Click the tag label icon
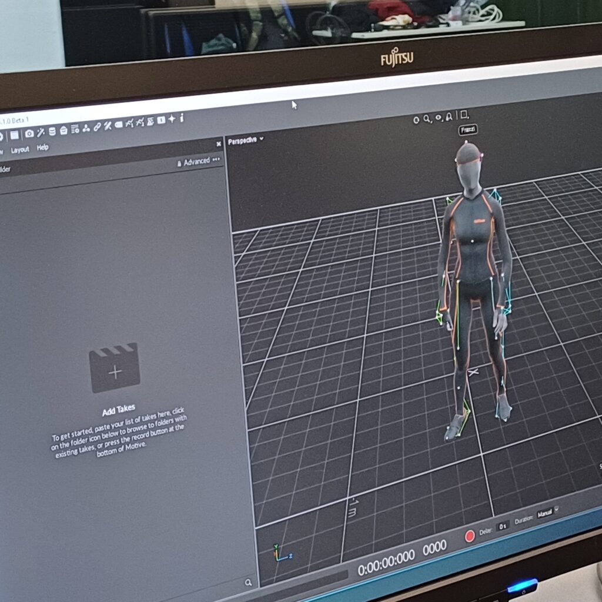The width and height of the screenshot is (602, 602). tap(119, 125)
